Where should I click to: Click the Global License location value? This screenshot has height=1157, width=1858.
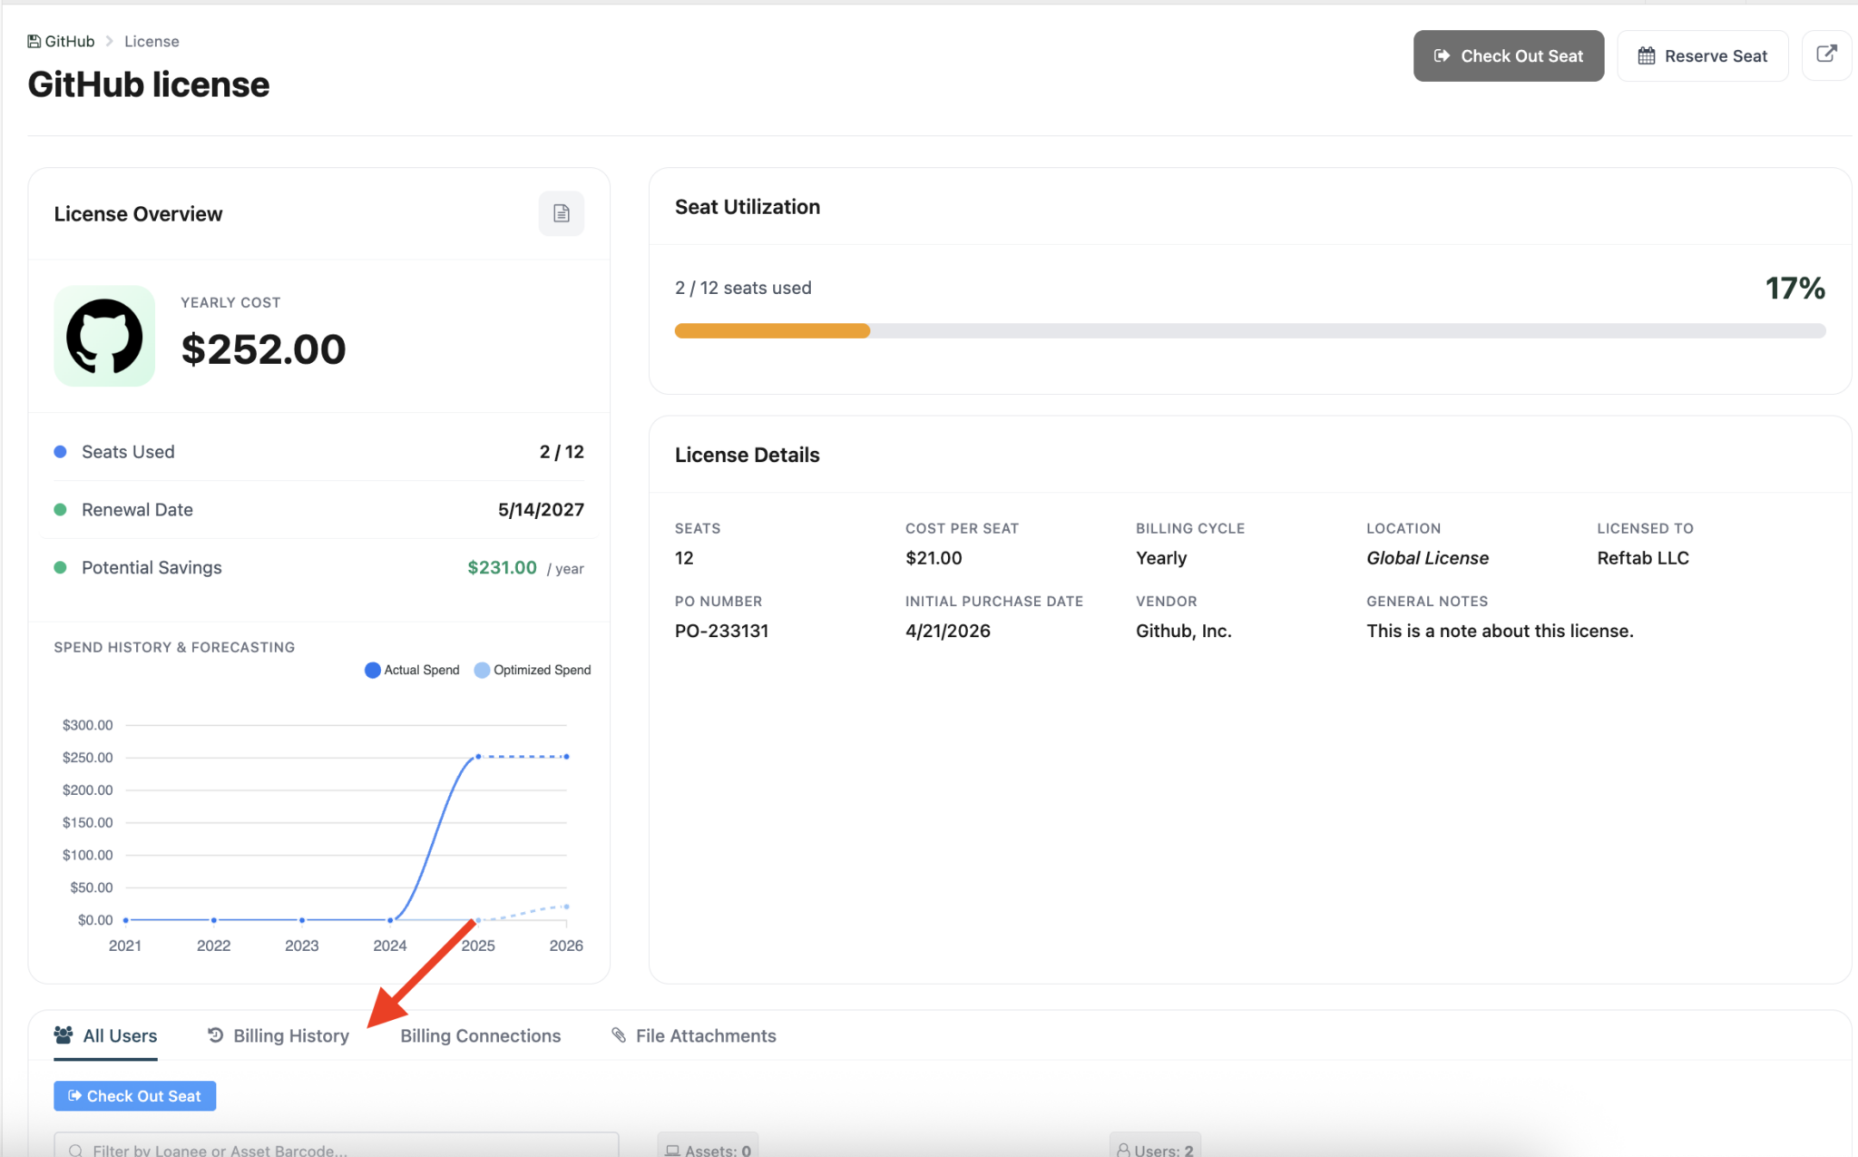point(1427,558)
